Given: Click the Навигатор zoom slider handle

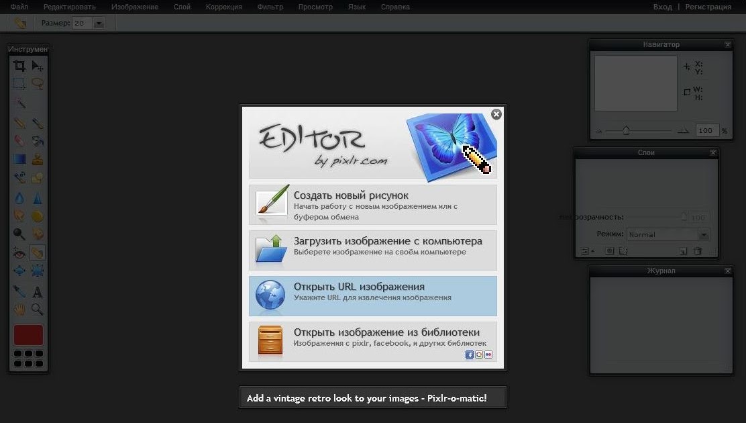Looking at the screenshot, I should point(626,130).
